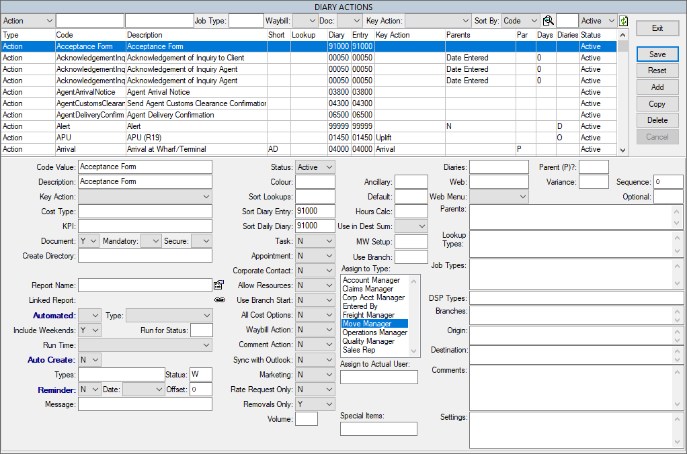This screenshot has width=687, height=454.
Task: Open the report picker icon beside Report Name
Action: pyautogui.click(x=218, y=285)
